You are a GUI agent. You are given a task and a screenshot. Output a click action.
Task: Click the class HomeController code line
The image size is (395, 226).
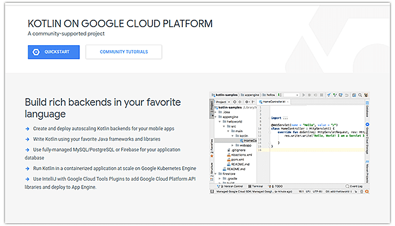[x=302, y=129]
